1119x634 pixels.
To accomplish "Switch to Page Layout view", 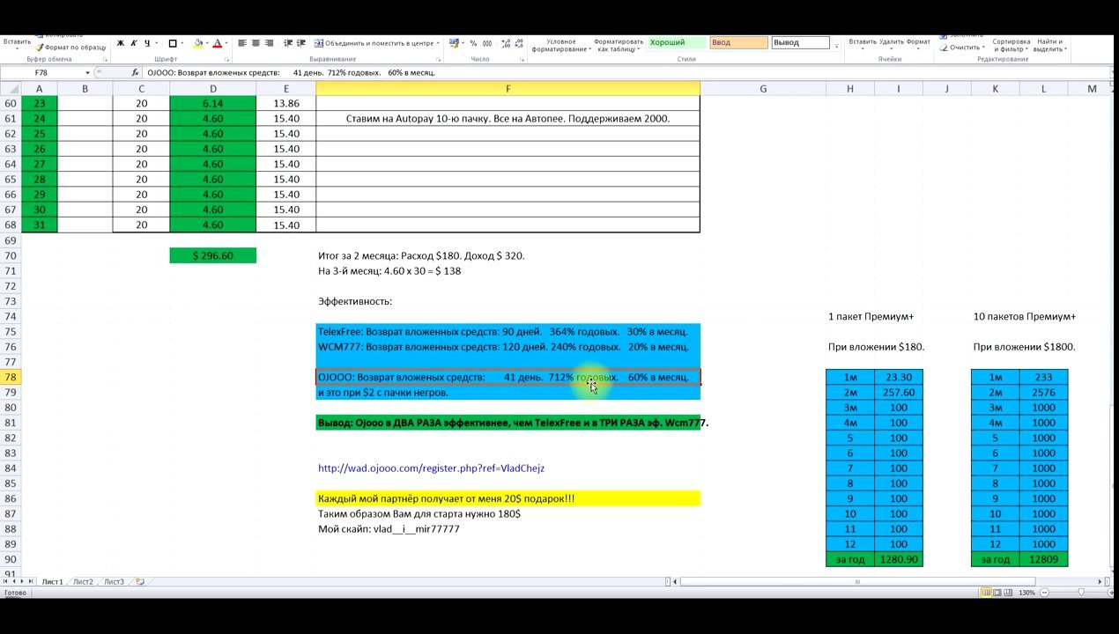I will 997,593.
